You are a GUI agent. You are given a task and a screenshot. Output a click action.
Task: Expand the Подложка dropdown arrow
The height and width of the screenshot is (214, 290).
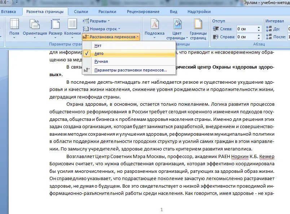point(154,38)
